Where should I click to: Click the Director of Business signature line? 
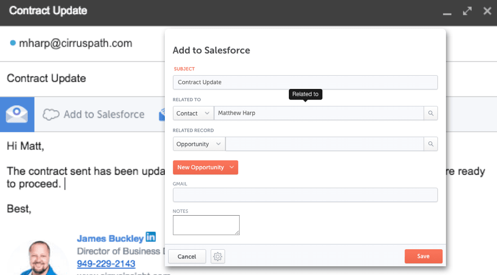coord(121,251)
